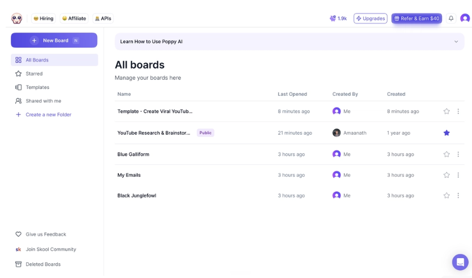Screen dimensions: 472x278
Task: Open the My Emails board row
Action: 289,175
